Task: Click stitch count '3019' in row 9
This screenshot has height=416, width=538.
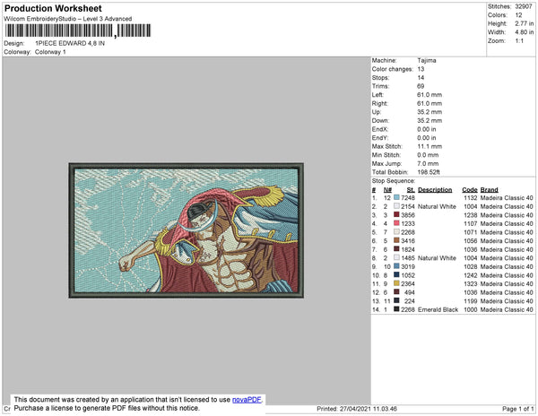Action: click(x=408, y=266)
